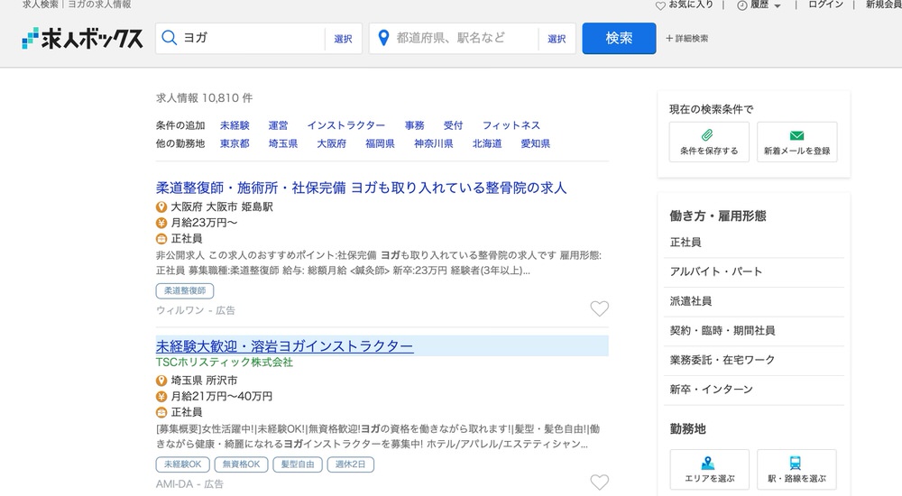Filter by 正社員 in the sidebar

point(686,243)
